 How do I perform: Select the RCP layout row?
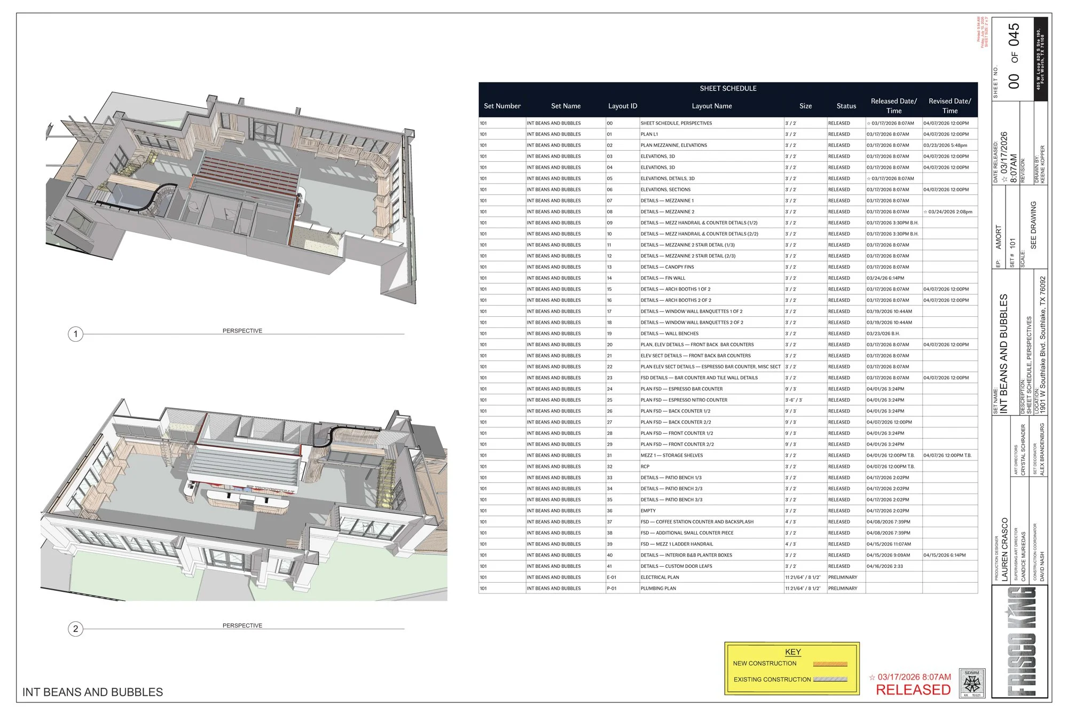[728, 466]
